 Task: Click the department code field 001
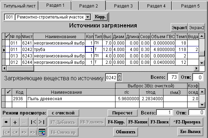tap(9, 17)
